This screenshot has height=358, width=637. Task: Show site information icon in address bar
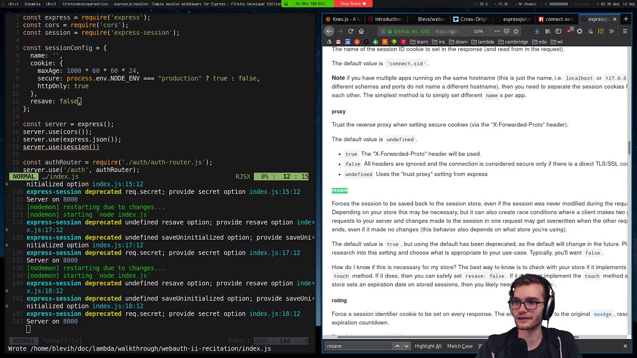click(383, 31)
